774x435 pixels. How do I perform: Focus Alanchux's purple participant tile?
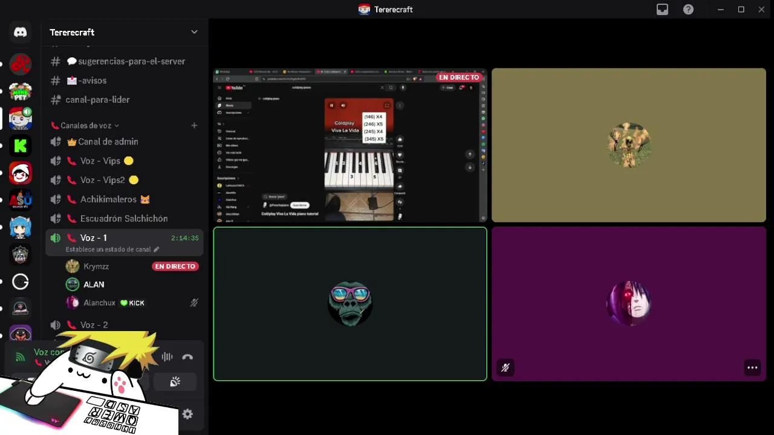coord(629,304)
